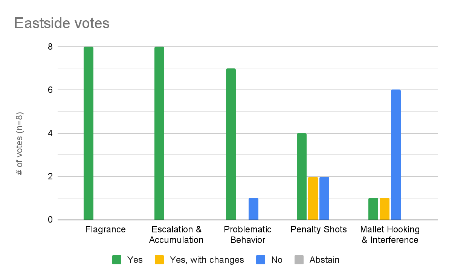The height and width of the screenshot is (279, 452).
Task: Click the blue No bar for Problematic Behavior
Action: (x=253, y=209)
